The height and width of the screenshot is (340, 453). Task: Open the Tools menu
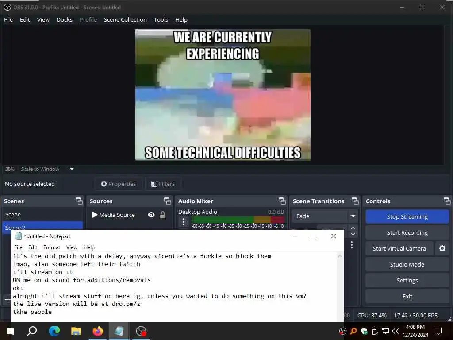[x=161, y=19]
